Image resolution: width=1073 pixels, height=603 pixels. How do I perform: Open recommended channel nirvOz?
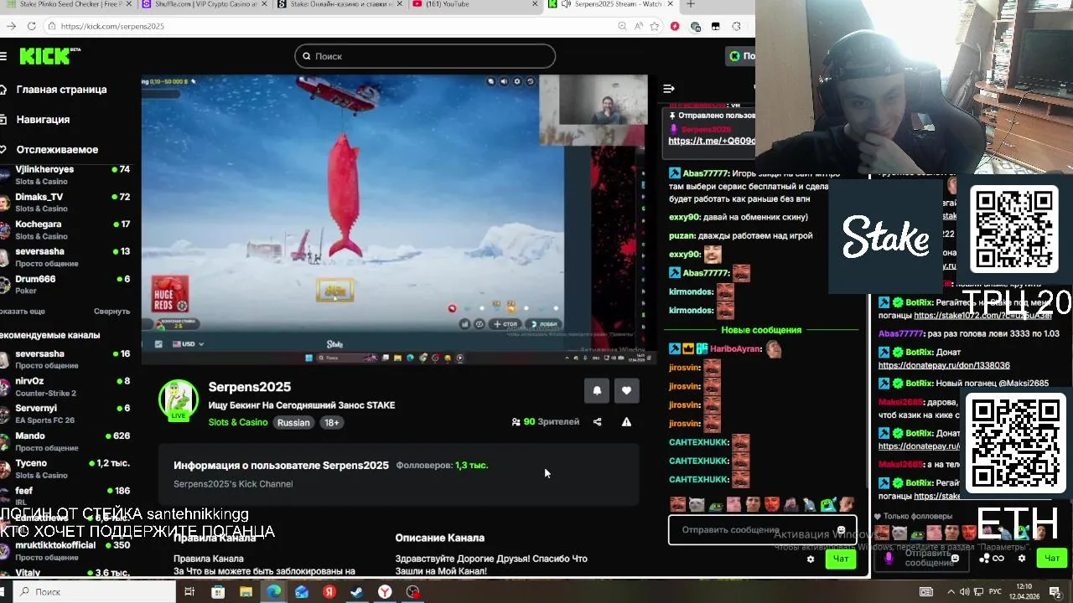pos(67,386)
